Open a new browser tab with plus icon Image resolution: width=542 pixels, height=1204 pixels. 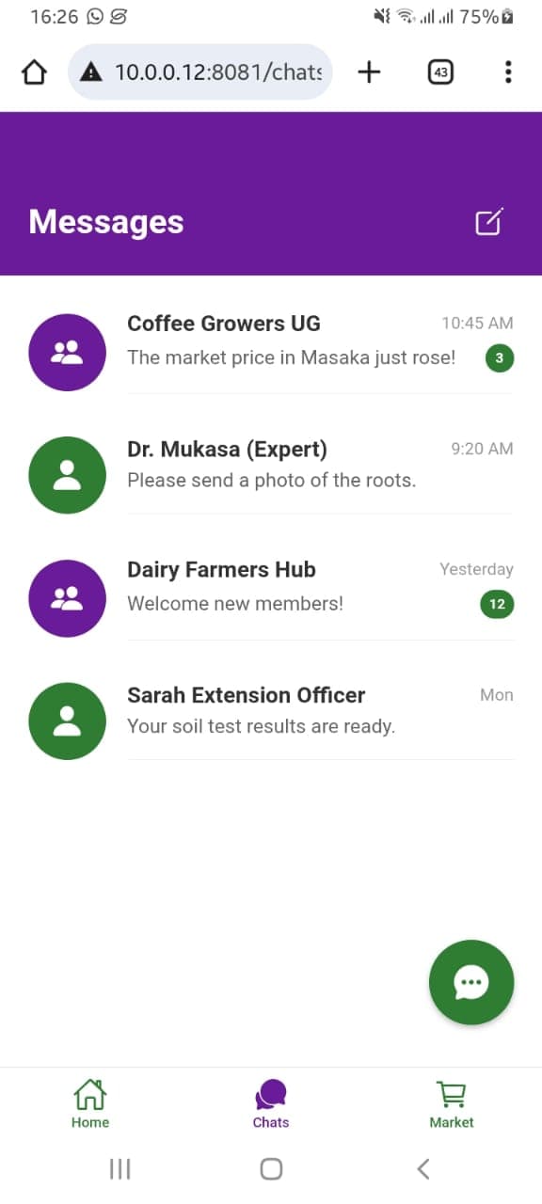click(369, 71)
